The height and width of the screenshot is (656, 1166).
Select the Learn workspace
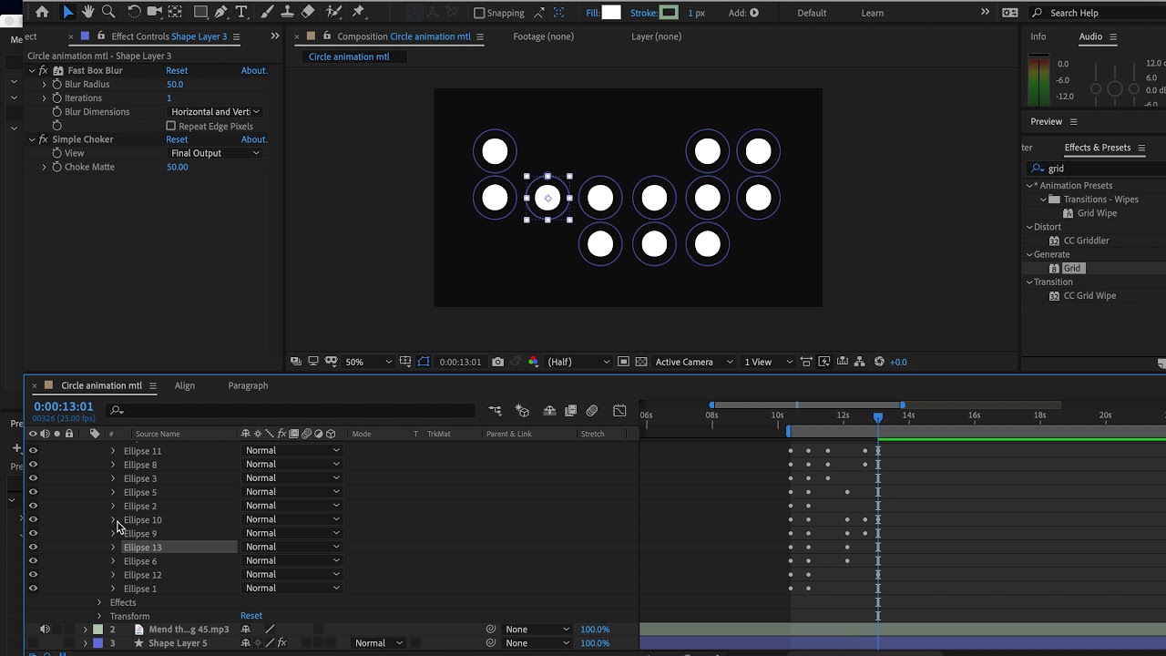click(x=873, y=13)
